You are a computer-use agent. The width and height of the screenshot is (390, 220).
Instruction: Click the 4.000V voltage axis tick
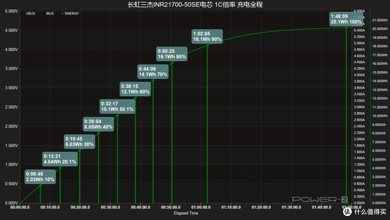[x=12, y=50]
